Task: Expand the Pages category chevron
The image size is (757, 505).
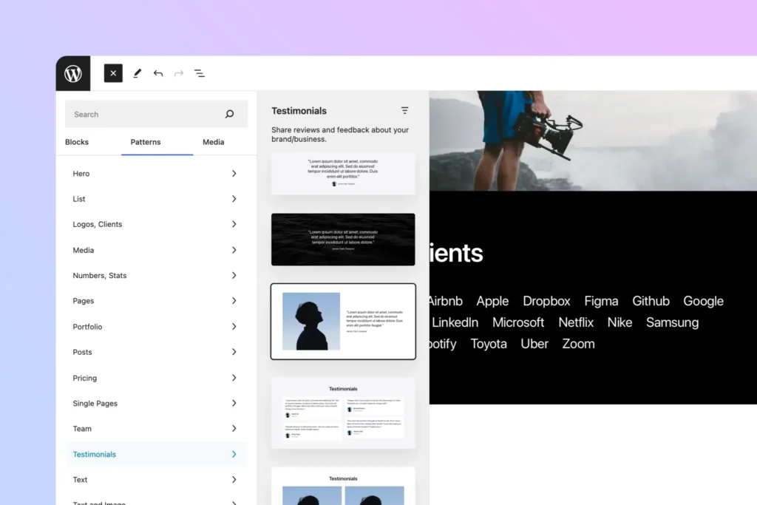Action: click(234, 301)
